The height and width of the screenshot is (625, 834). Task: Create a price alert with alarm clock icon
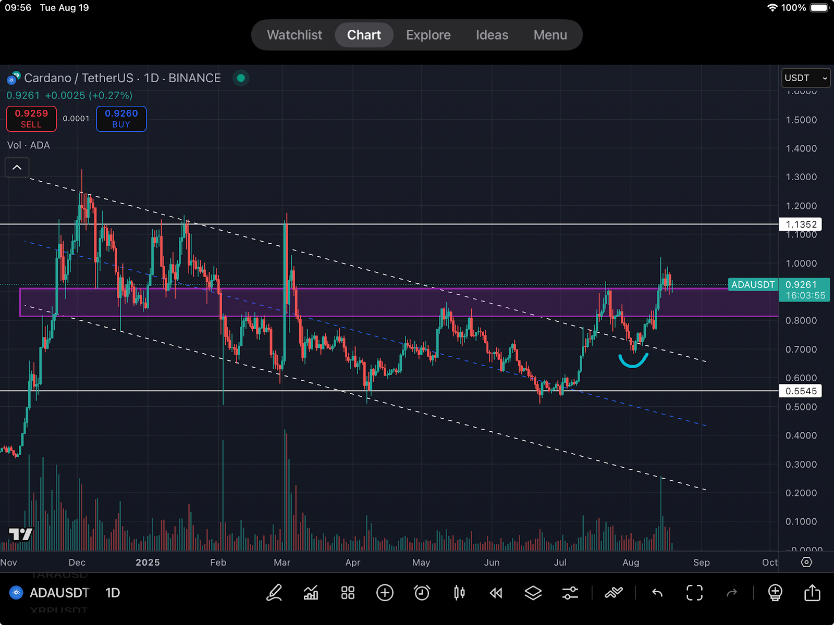click(422, 593)
